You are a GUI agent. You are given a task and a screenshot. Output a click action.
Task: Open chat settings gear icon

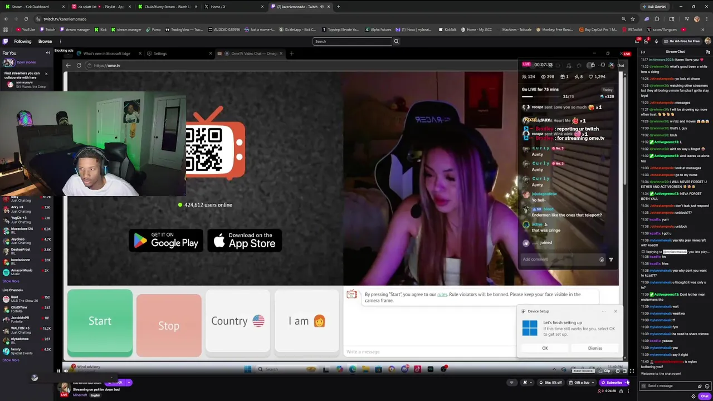(693, 396)
